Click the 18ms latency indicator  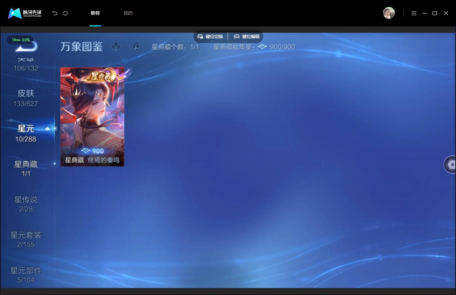[20, 40]
